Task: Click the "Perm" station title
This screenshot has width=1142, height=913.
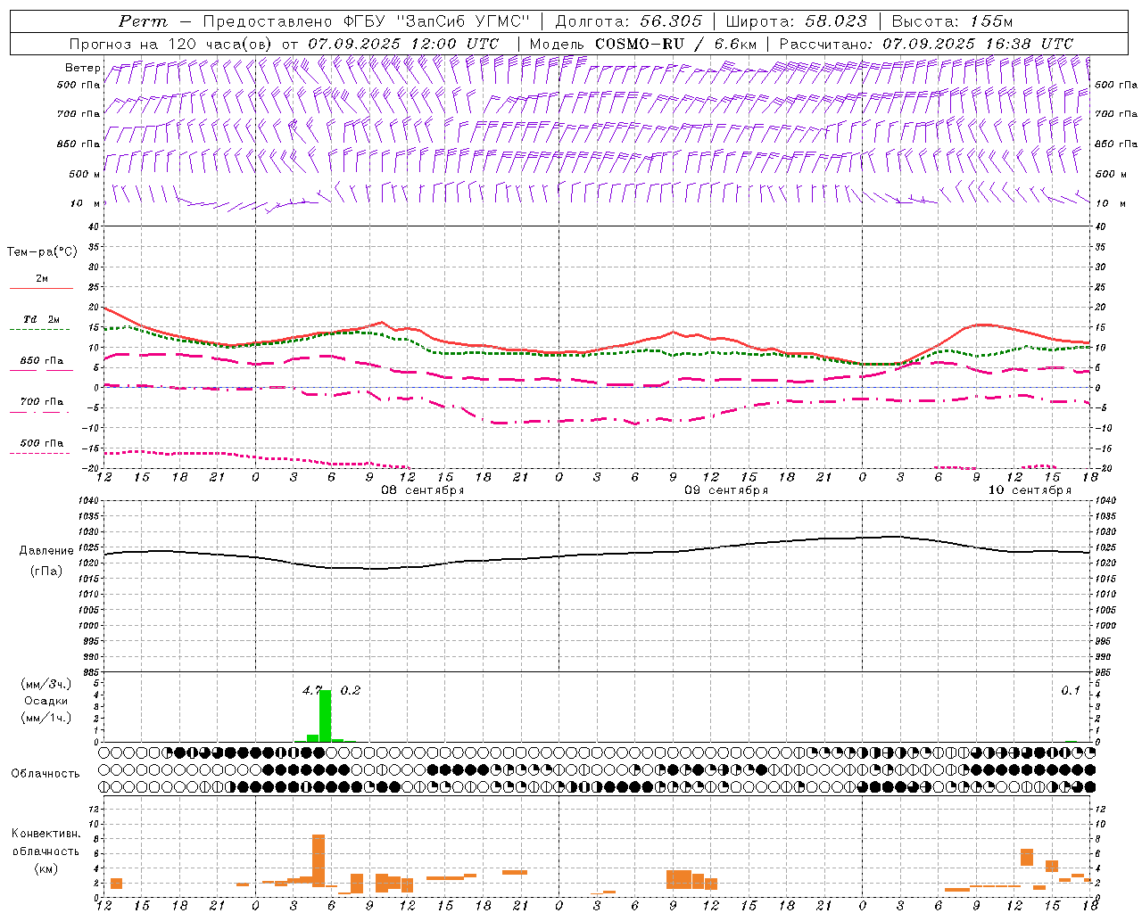Action: click(x=143, y=21)
